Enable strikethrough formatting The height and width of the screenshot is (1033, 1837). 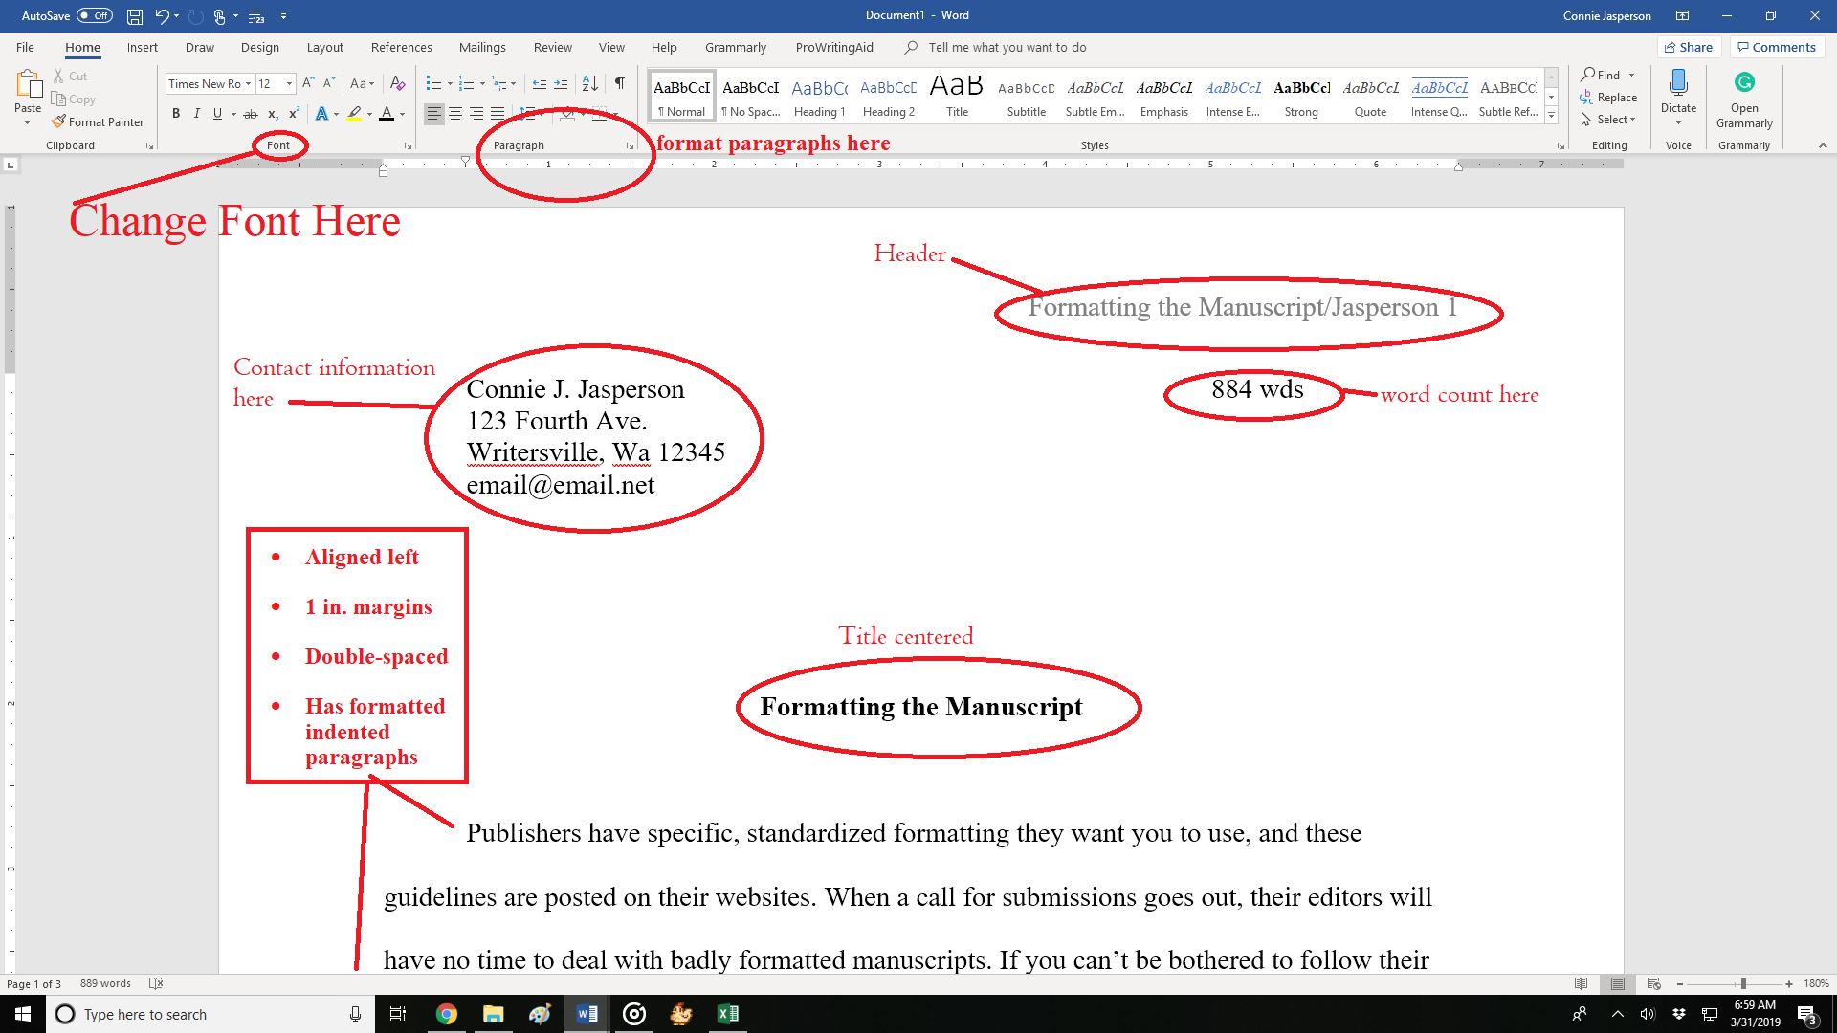pos(251,113)
